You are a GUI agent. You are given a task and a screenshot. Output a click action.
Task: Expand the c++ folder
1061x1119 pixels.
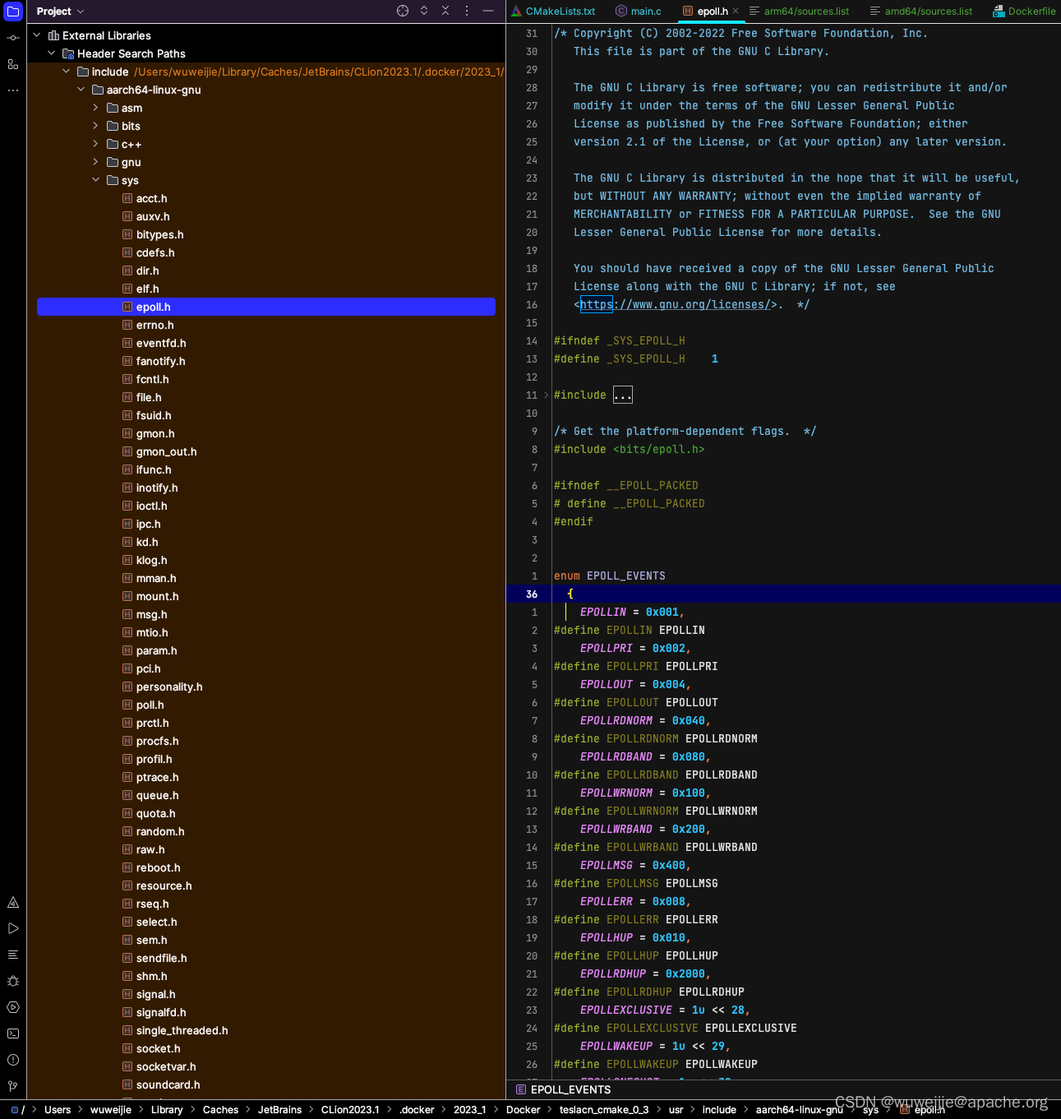pyautogui.click(x=96, y=144)
